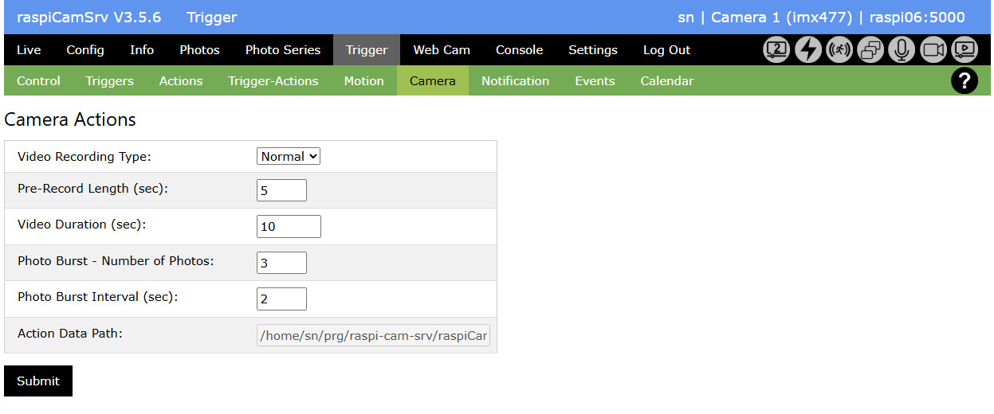Image resolution: width=994 pixels, height=414 pixels.
Task: Click the motion detection running-man icon
Action: [x=839, y=50]
